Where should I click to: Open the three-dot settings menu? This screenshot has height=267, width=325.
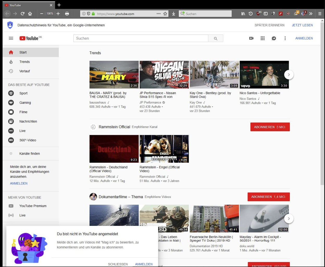point(285,38)
